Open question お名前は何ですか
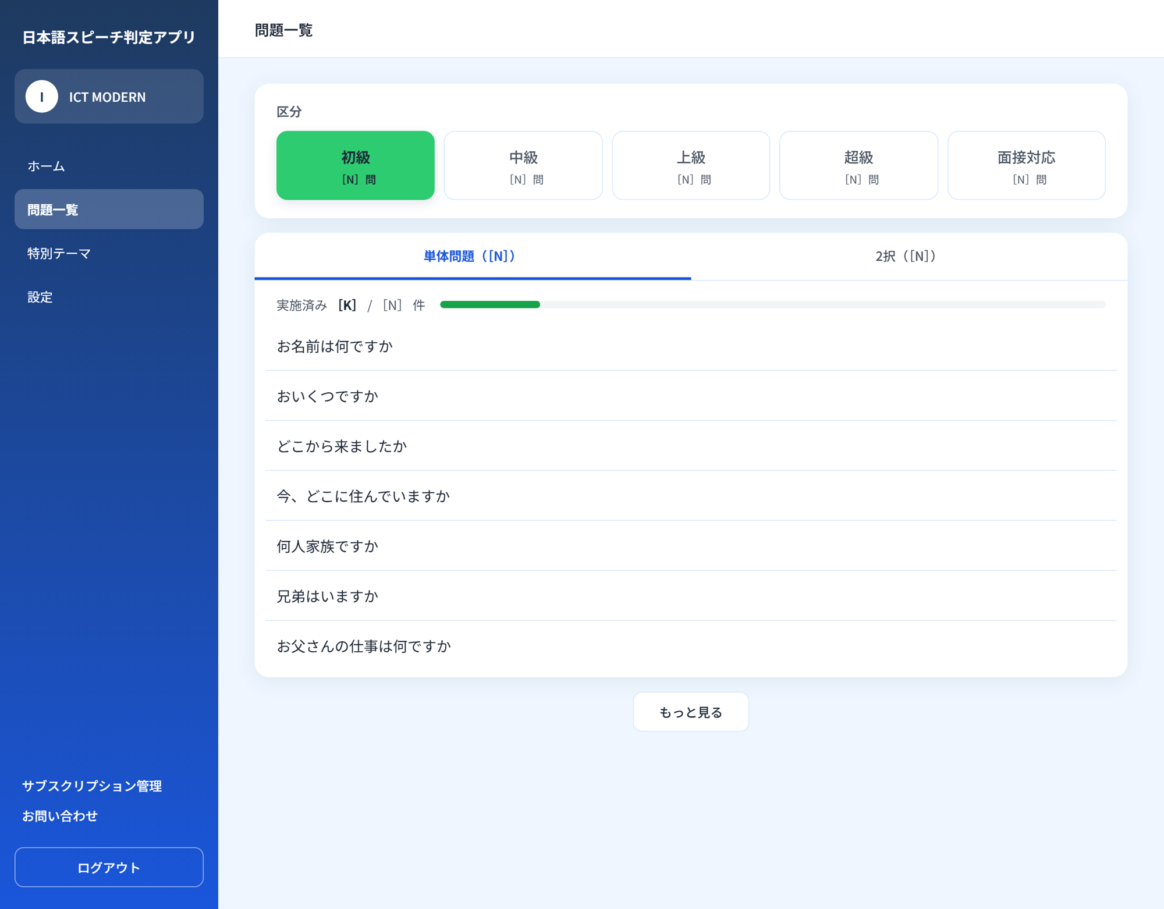 (691, 346)
